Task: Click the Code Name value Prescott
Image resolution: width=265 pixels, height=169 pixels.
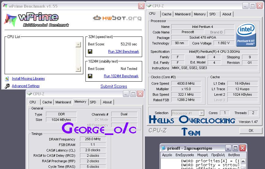Action: point(187,32)
